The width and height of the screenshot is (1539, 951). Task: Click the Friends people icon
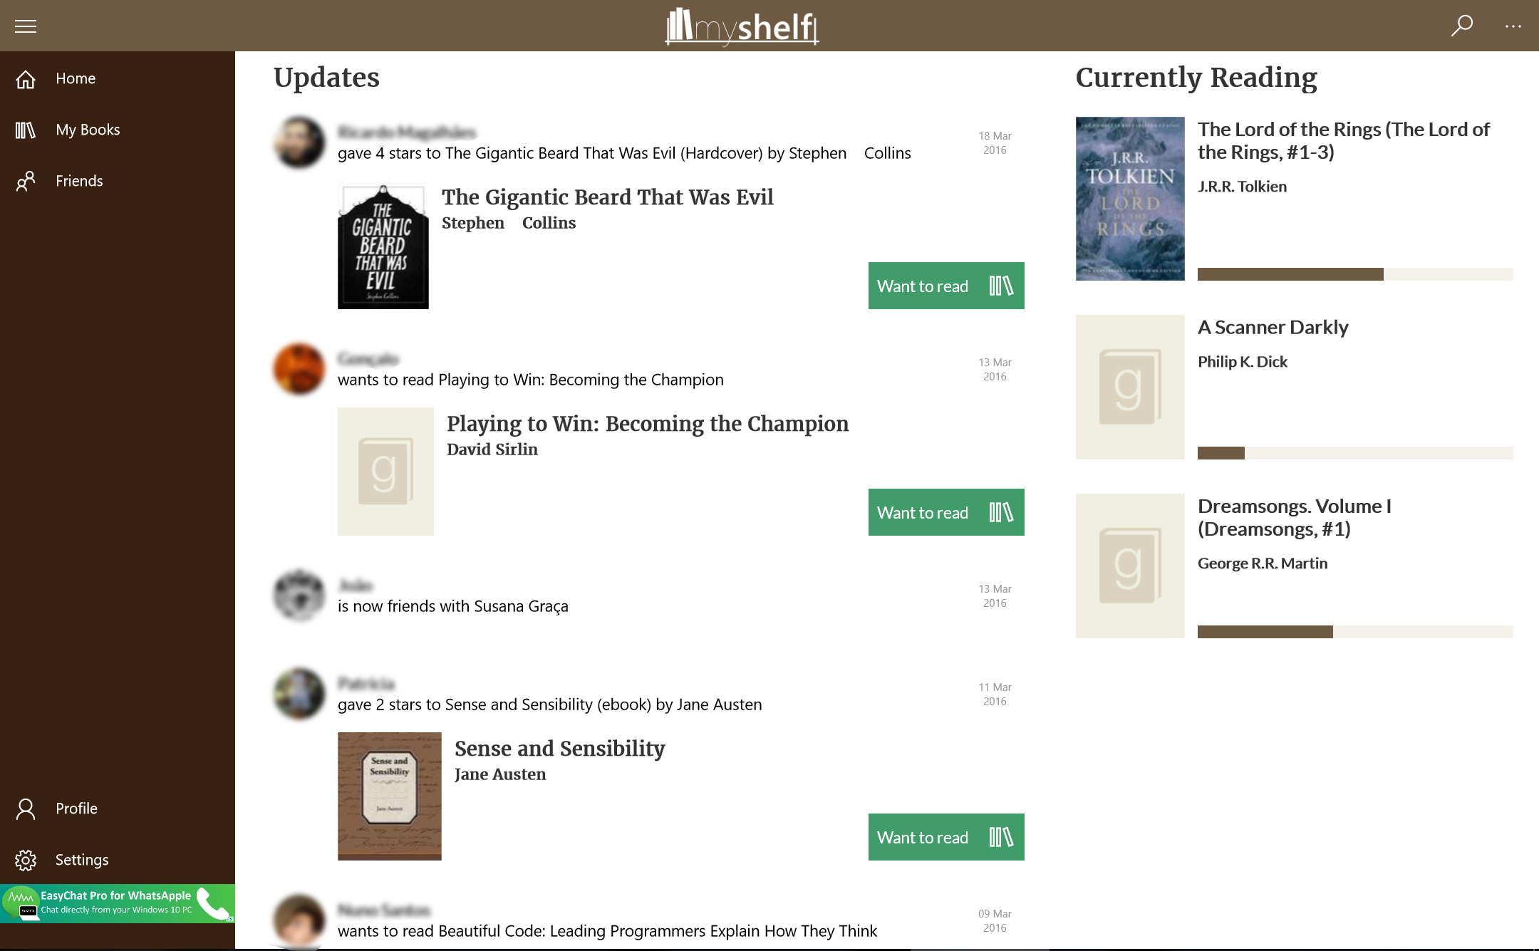pos(26,181)
